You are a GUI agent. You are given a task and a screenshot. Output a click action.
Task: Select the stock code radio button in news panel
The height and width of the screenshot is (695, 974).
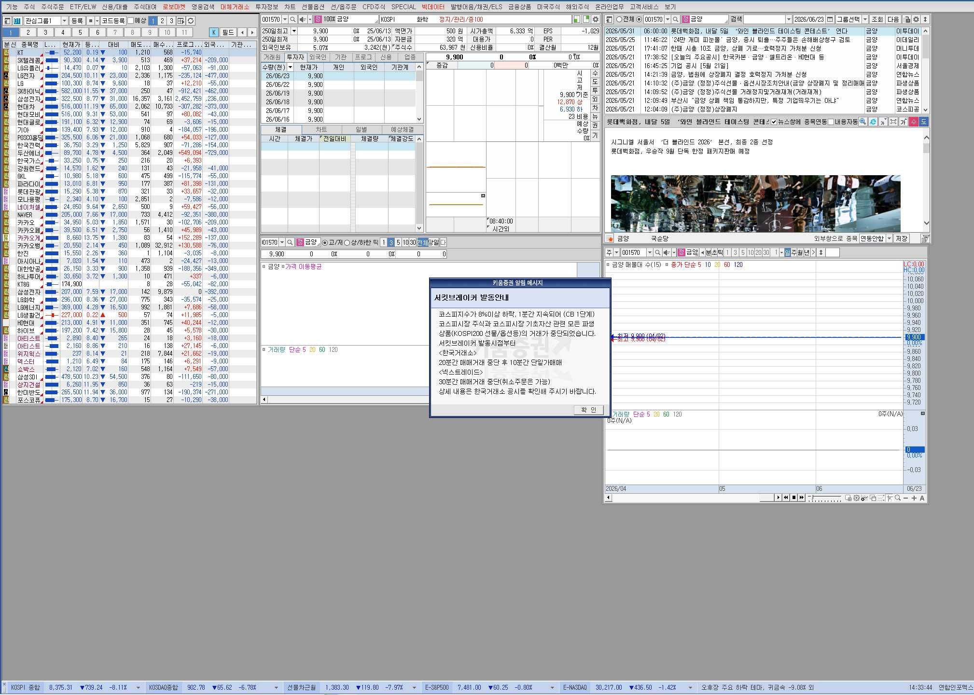[x=640, y=19]
